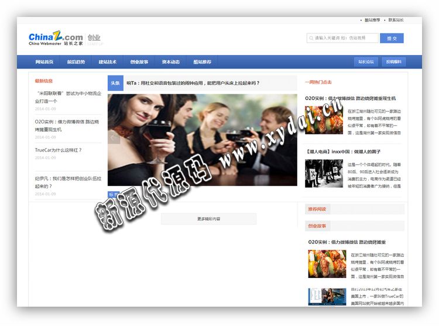The height and width of the screenshot is (333, 439).
Task: Select the 创业故事 section tab in sidebar
Action: (317, 226)
